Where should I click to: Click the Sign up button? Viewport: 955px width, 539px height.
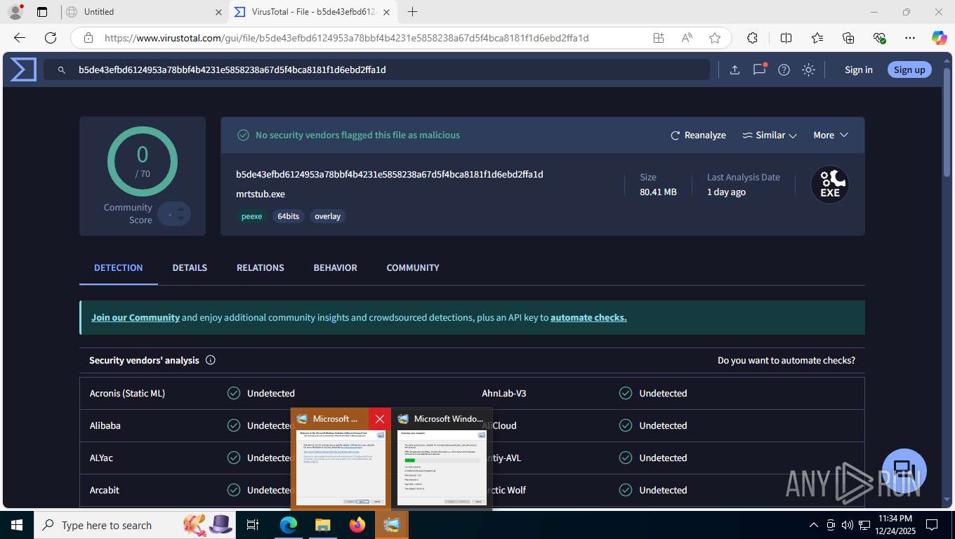(x=909, y=69)
